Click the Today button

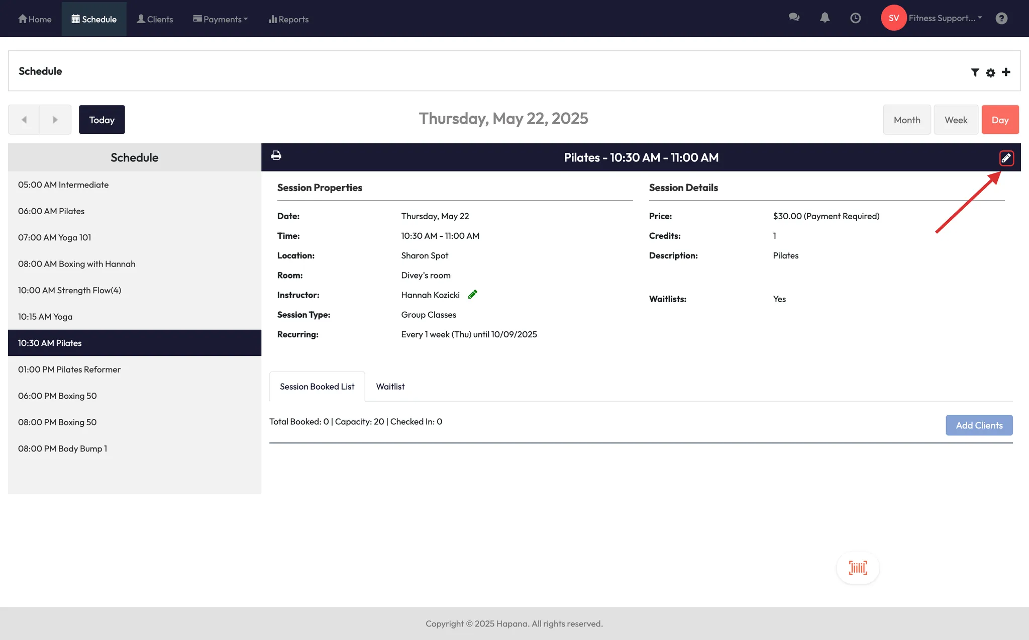(x=101, y=120)
